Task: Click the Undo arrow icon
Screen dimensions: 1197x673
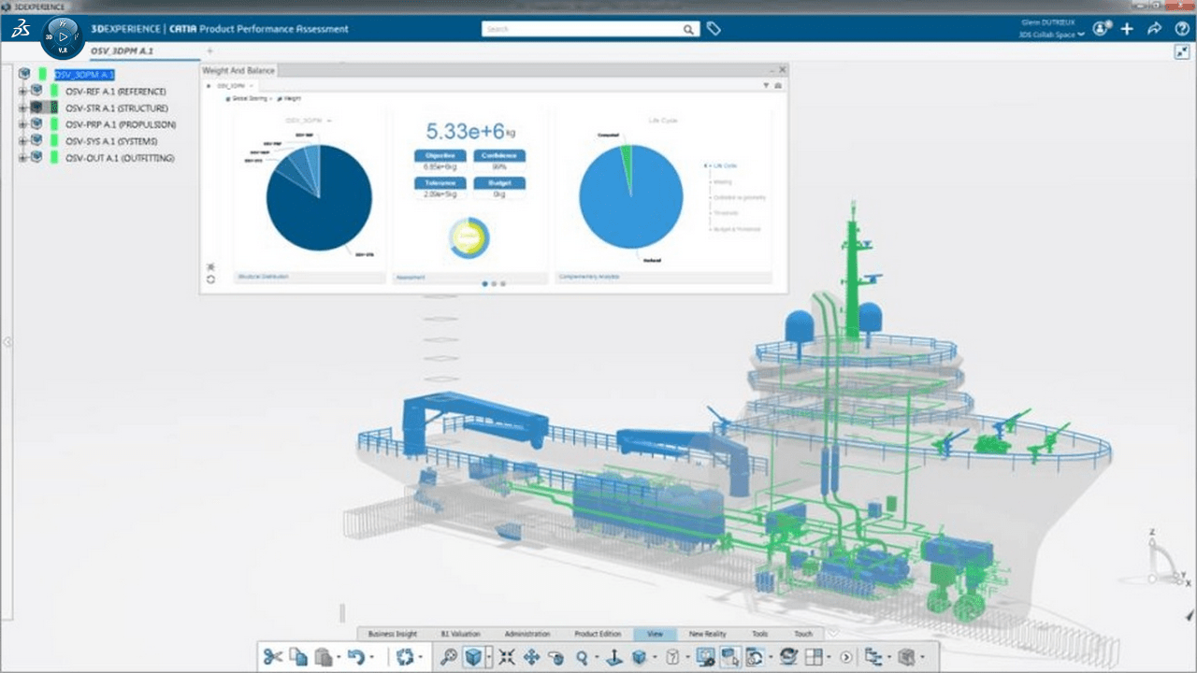Action: coord(355,657)
